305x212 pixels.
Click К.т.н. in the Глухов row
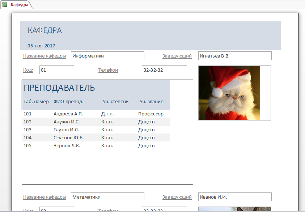(107, 130)
